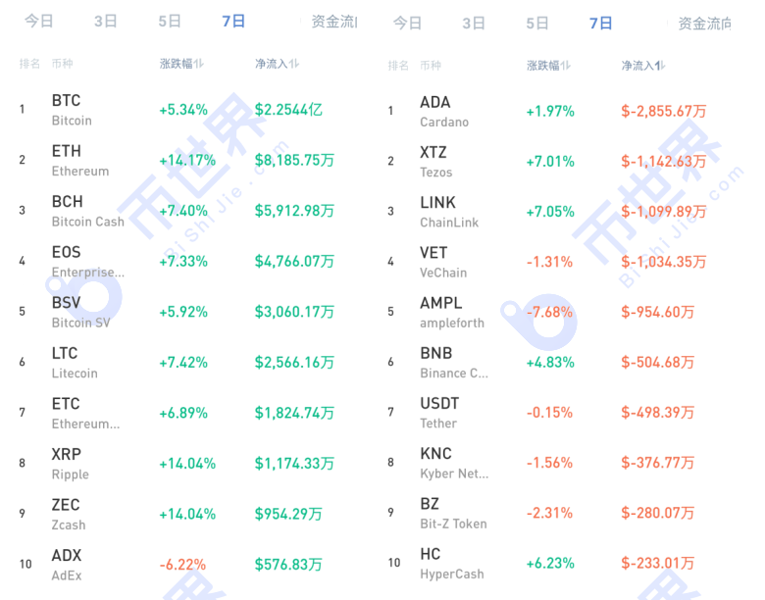Open 资金流向 tab above the ADA table
765x600 pixels.
click(x=704, y=23)
